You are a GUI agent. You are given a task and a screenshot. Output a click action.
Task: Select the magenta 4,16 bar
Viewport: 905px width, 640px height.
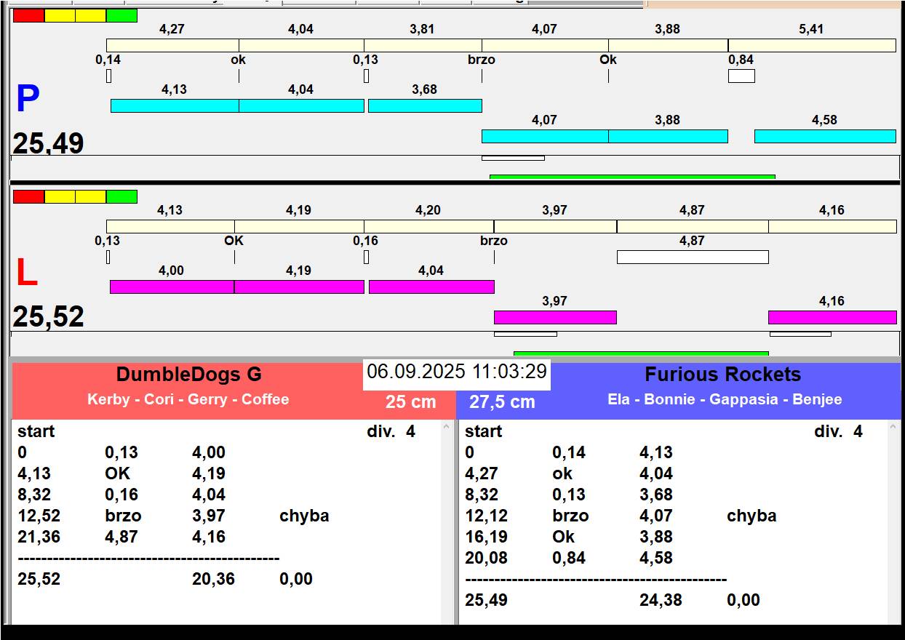832,317
